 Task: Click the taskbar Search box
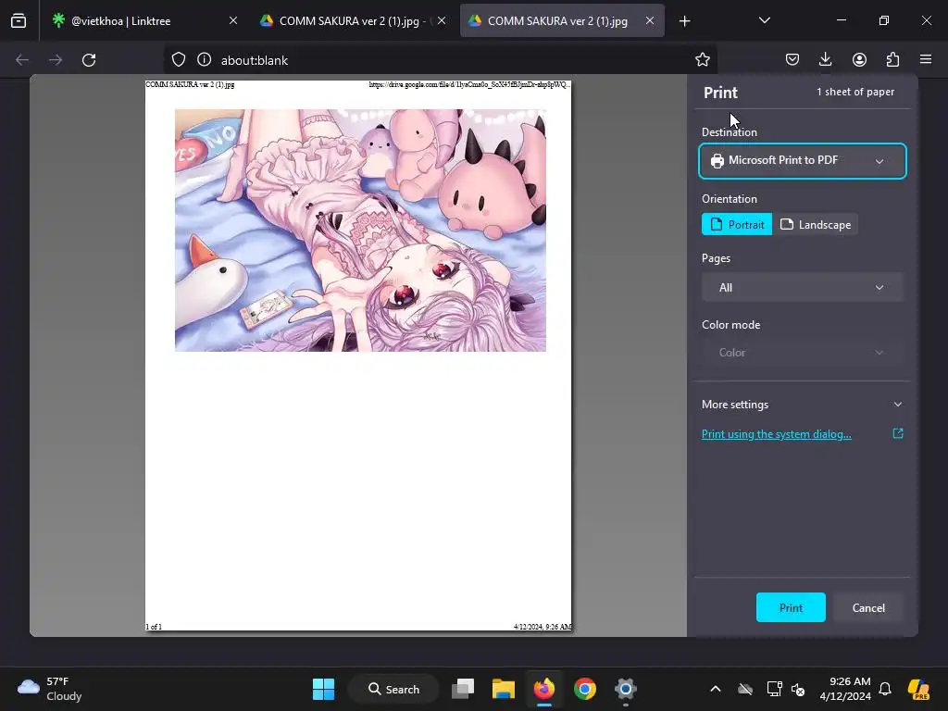click(x=393, y=689)
